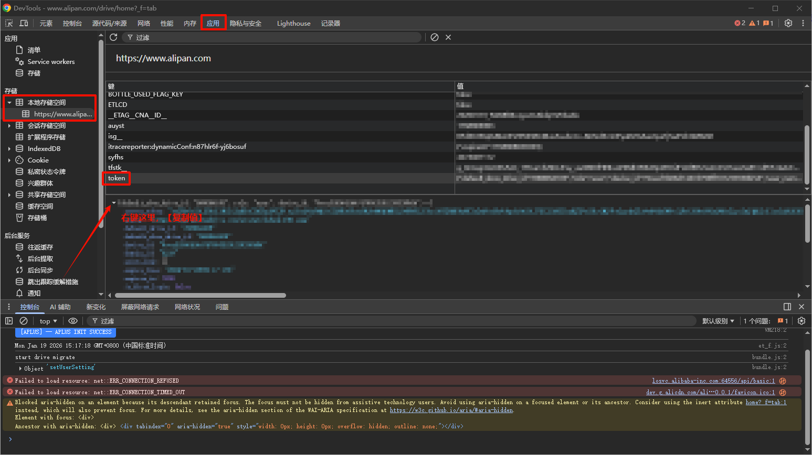Click the inspect element picker icon

(x=9, y=23)
